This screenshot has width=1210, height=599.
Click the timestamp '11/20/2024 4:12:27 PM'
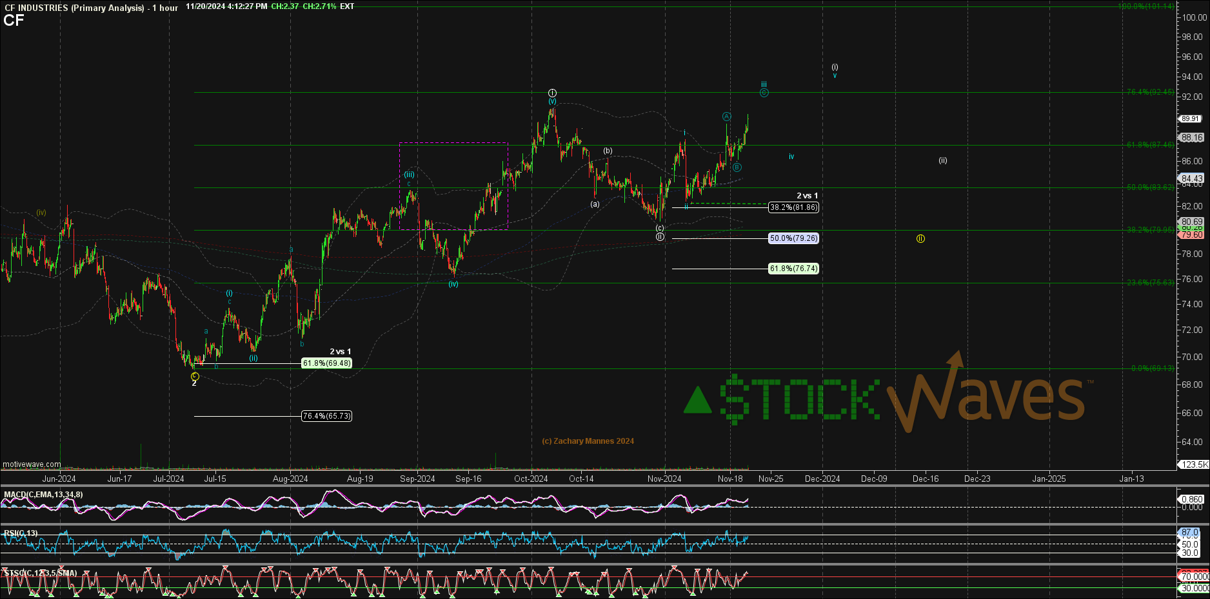[226, 6]
